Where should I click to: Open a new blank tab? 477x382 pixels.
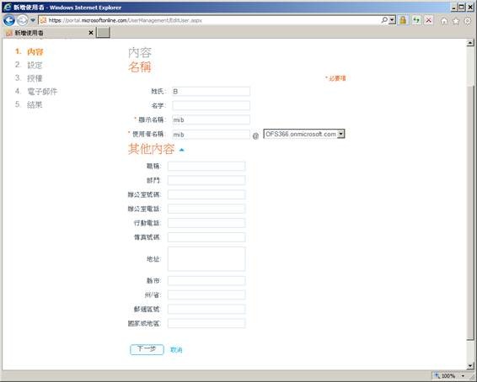103,33
